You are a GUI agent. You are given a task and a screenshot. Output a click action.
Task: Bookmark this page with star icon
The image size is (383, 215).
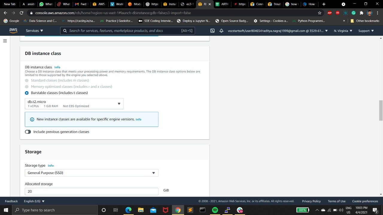coord(320,13)
